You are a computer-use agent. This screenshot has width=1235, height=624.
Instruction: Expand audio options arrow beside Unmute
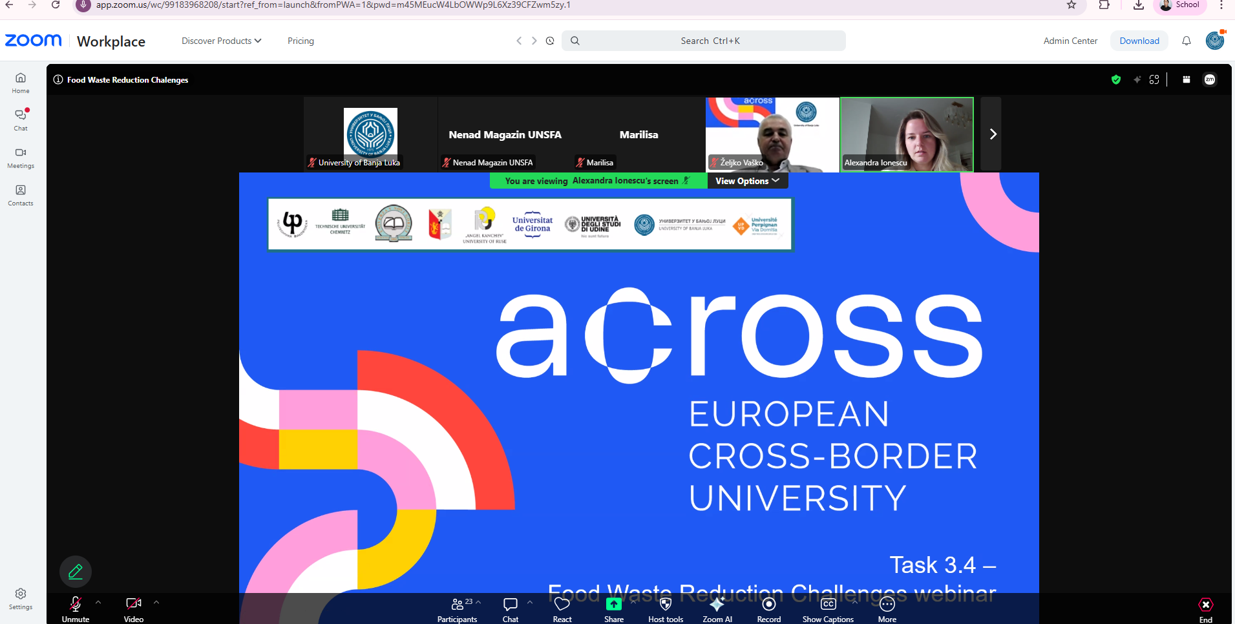coord(98,602)
